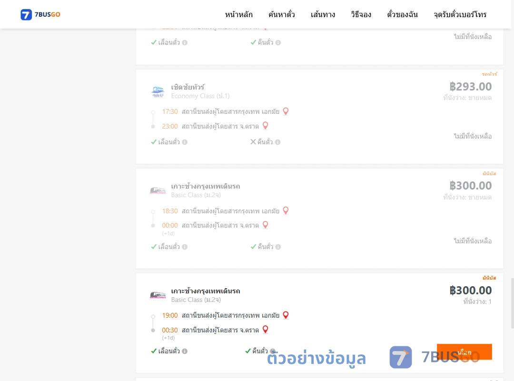Click the page vertical scrollbar

tap(513, 303)
